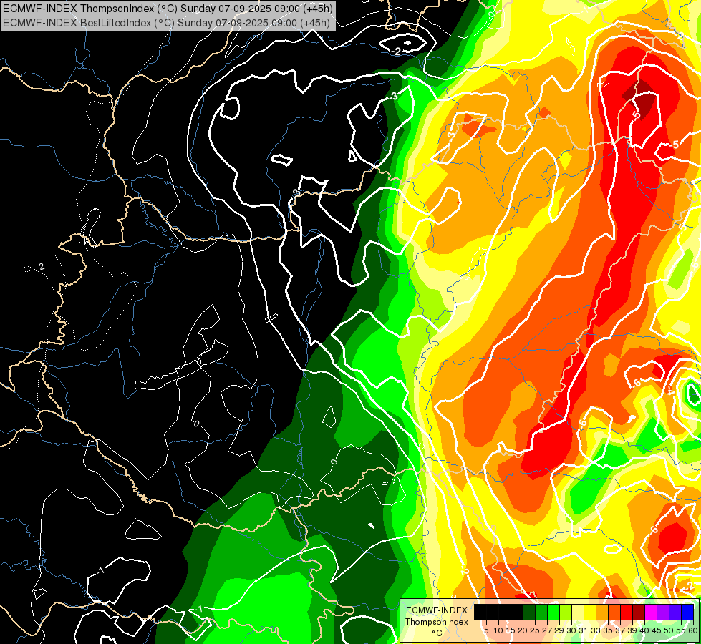
Task: Click the blue 55–60 legend swatch
Action: (687, 612)
